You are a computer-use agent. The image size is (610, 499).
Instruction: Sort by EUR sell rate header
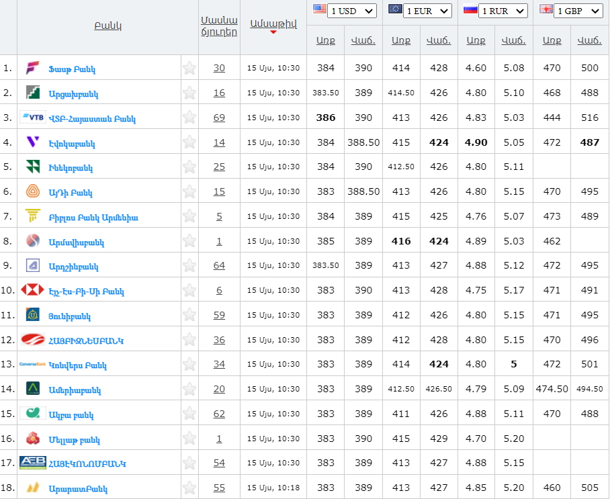439,40
